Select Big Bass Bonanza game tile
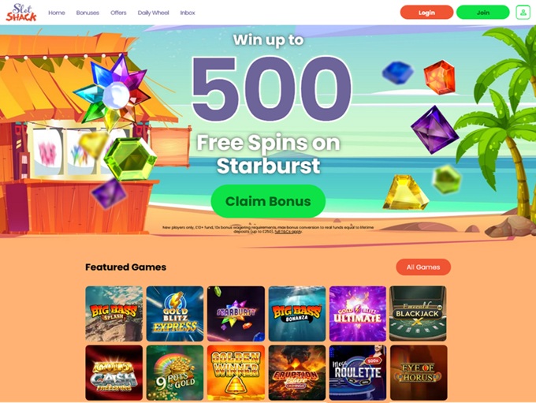The image size is (536, 403). pos(297,314)
